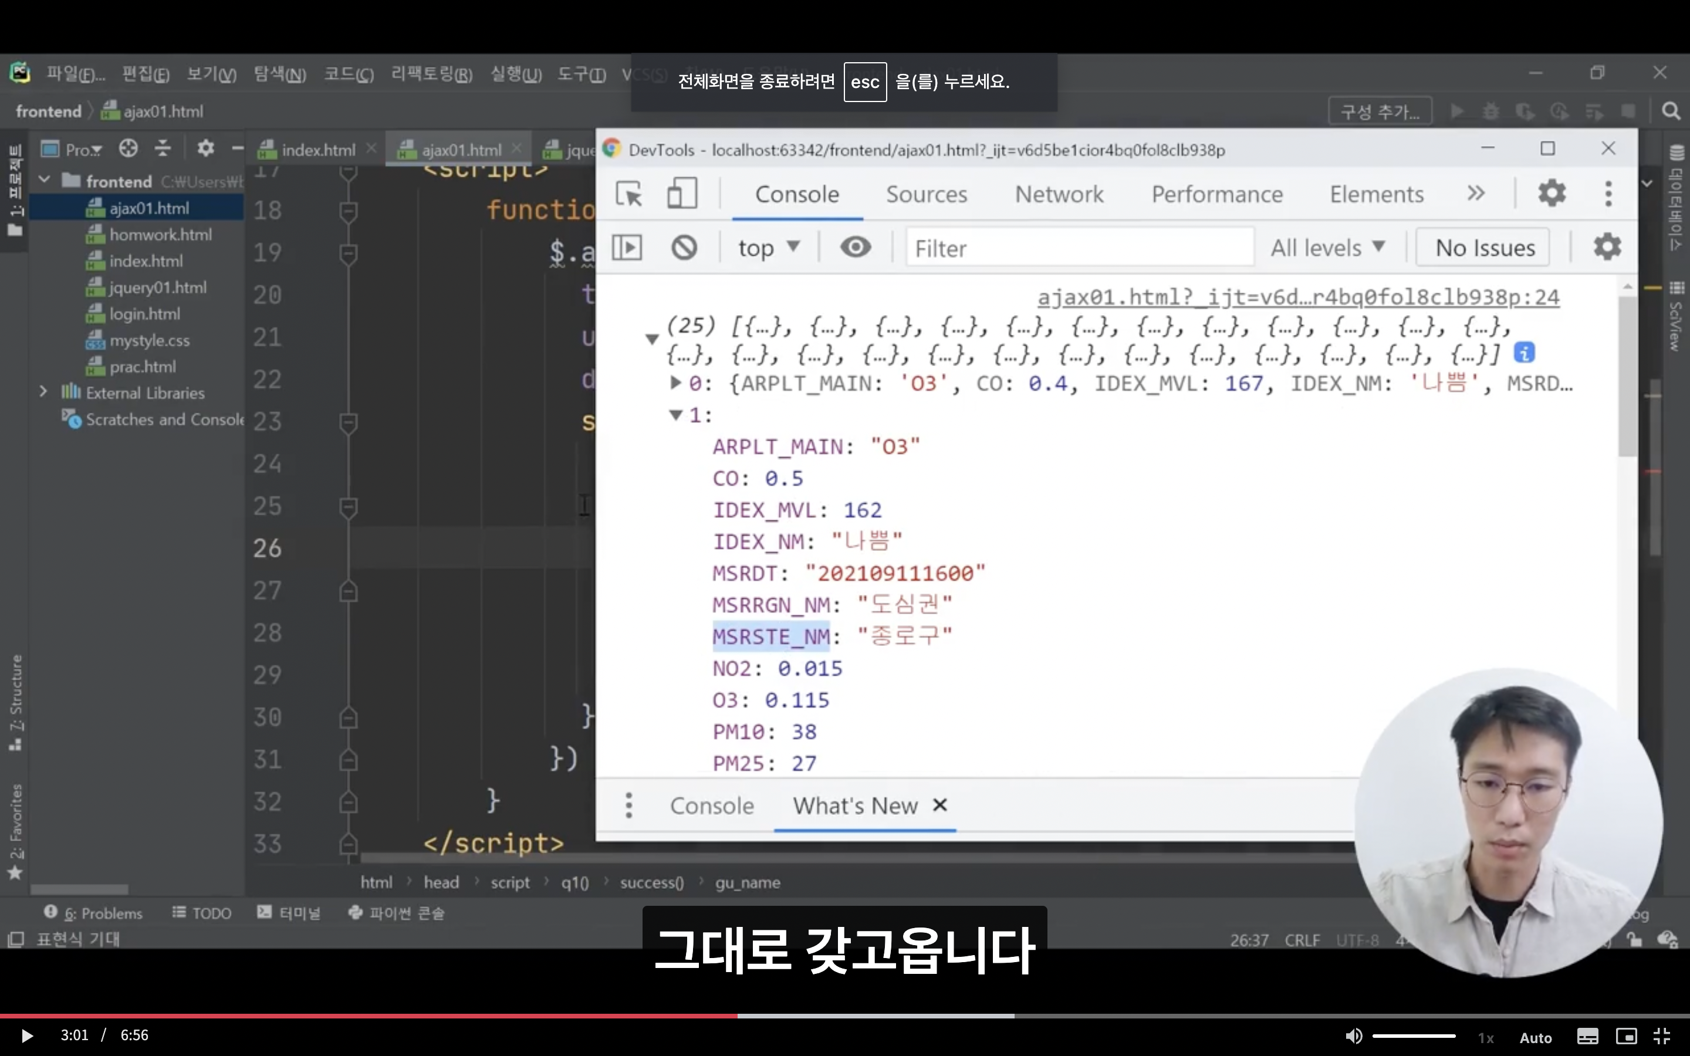The width and height of the screenshot is (1690, 1056).
Task: Open the 터미널 tool window
Action: [x=289, y=913]
